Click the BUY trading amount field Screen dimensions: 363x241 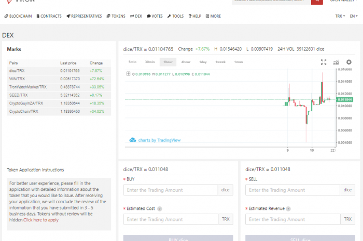(171, 190)
